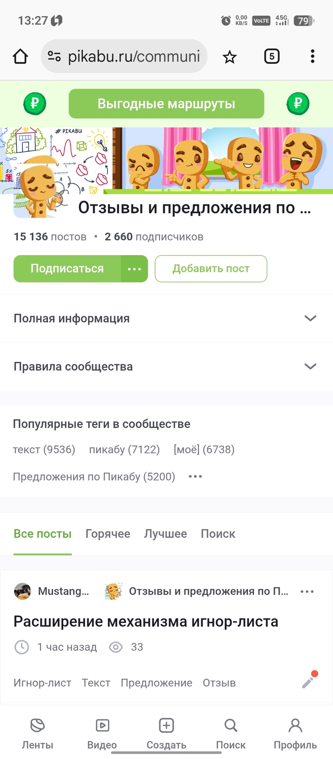Open subscribe options dots next to Подписаться
Screen dimensions: 333x759
pos(135,269)
